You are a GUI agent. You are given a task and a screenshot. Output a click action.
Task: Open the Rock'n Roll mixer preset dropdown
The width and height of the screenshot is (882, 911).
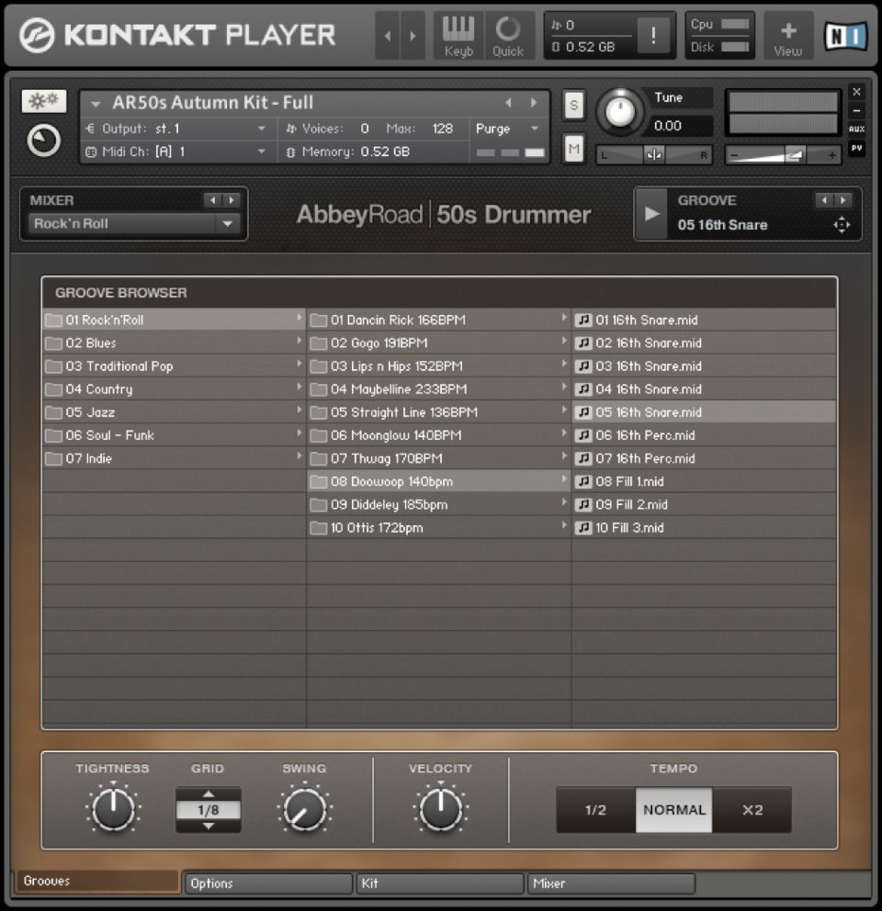pyautogui.click(x=226, y=224)
